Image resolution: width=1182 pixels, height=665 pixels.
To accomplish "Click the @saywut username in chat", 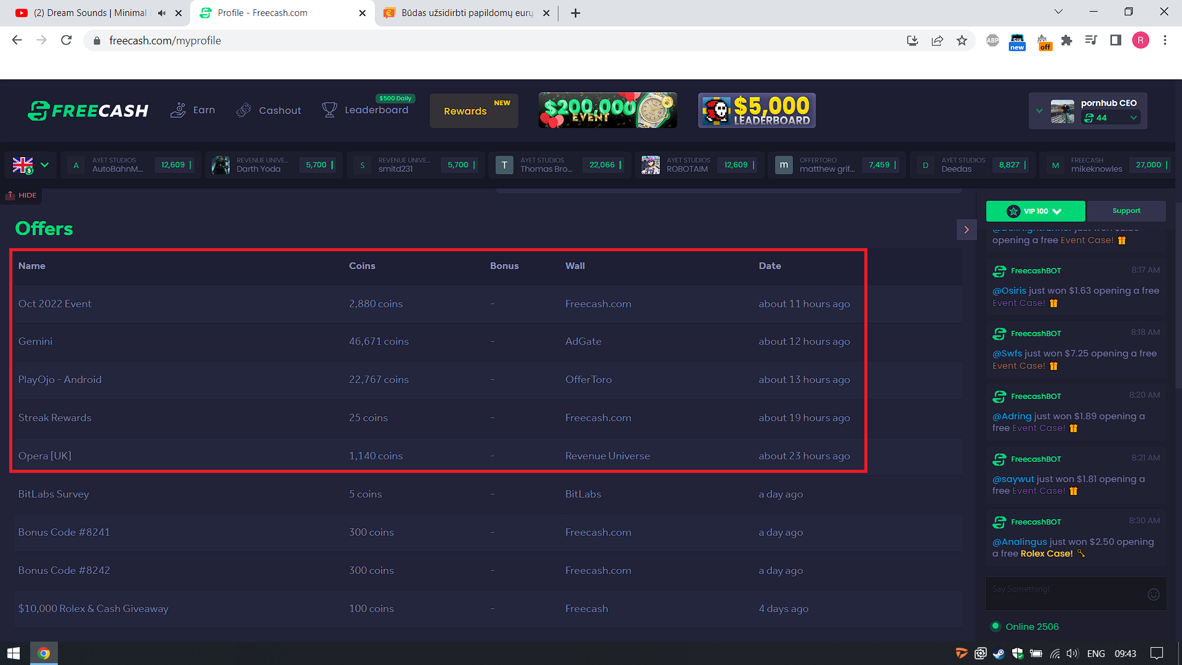I will pyautogui.click(x=1013, y=479).
